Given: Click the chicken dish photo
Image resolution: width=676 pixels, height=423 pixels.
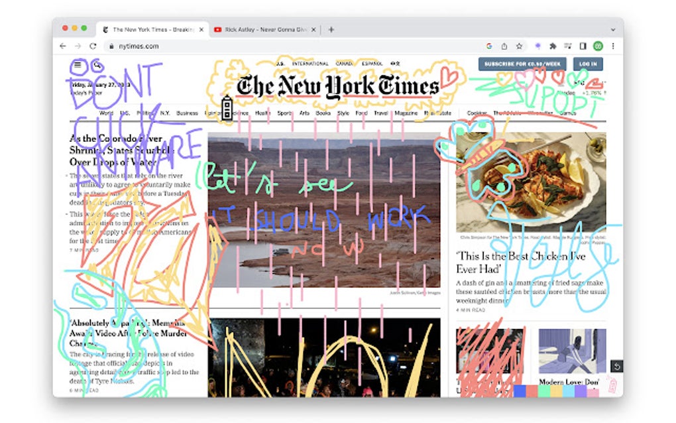Looking at the screenshot, I should click(531, 182).
